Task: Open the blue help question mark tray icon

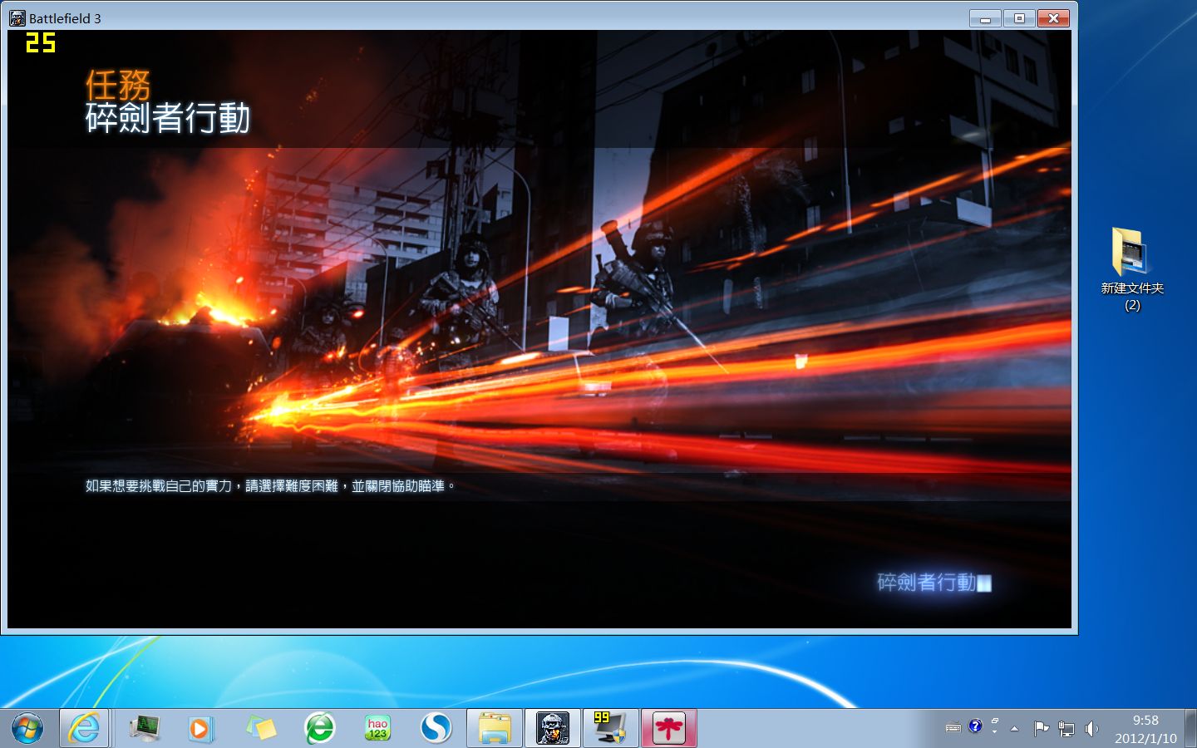Action: tap(975, 726)
